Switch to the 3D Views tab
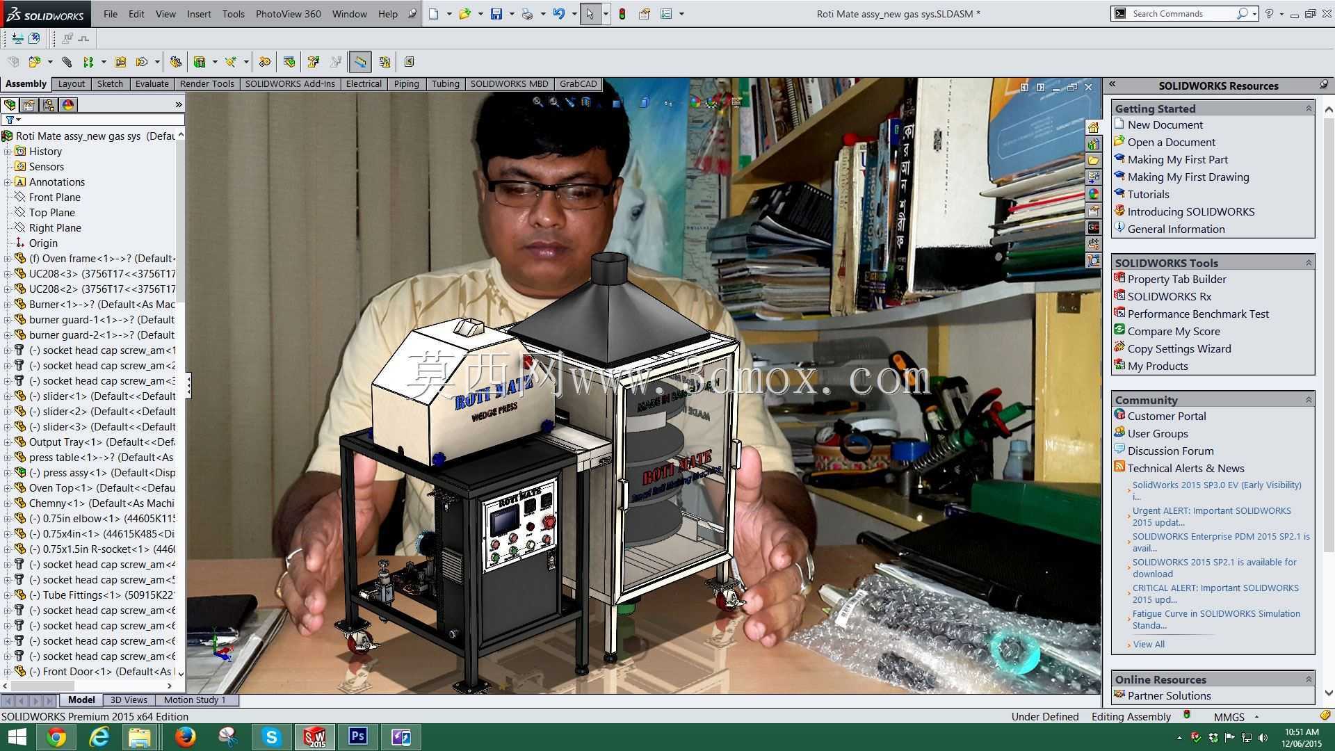1335x751 pixels. click(129, 700)
